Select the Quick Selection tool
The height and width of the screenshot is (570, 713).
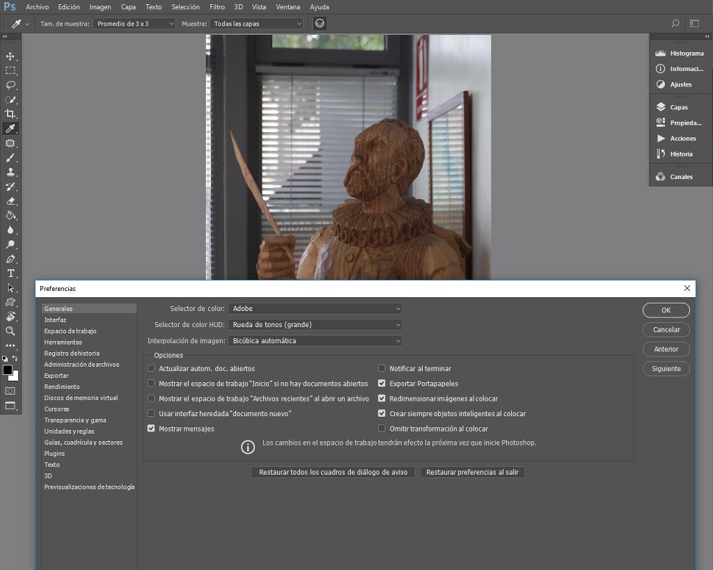(10, 100)
